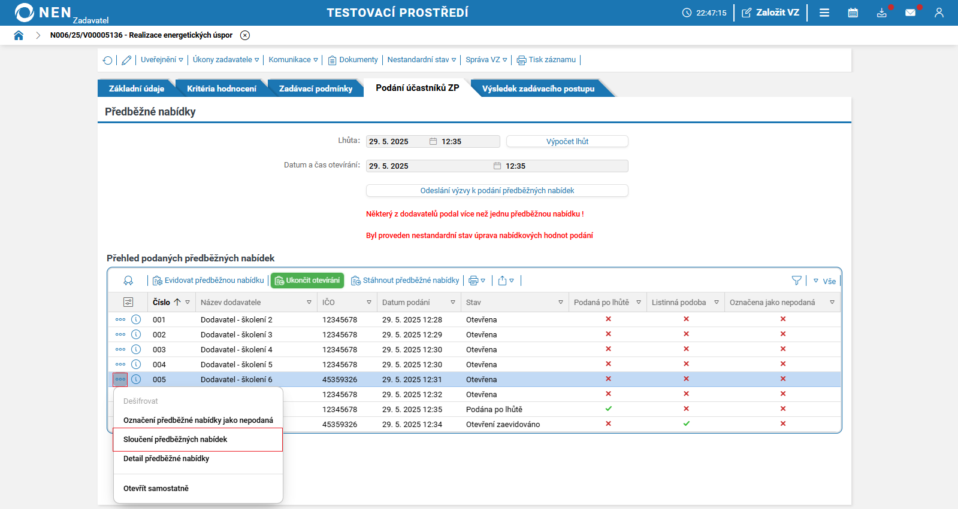Click Stáhnout předběžné nabídky
The height and width of the screenshot is (509, 958).
click(x=405, y=281)
